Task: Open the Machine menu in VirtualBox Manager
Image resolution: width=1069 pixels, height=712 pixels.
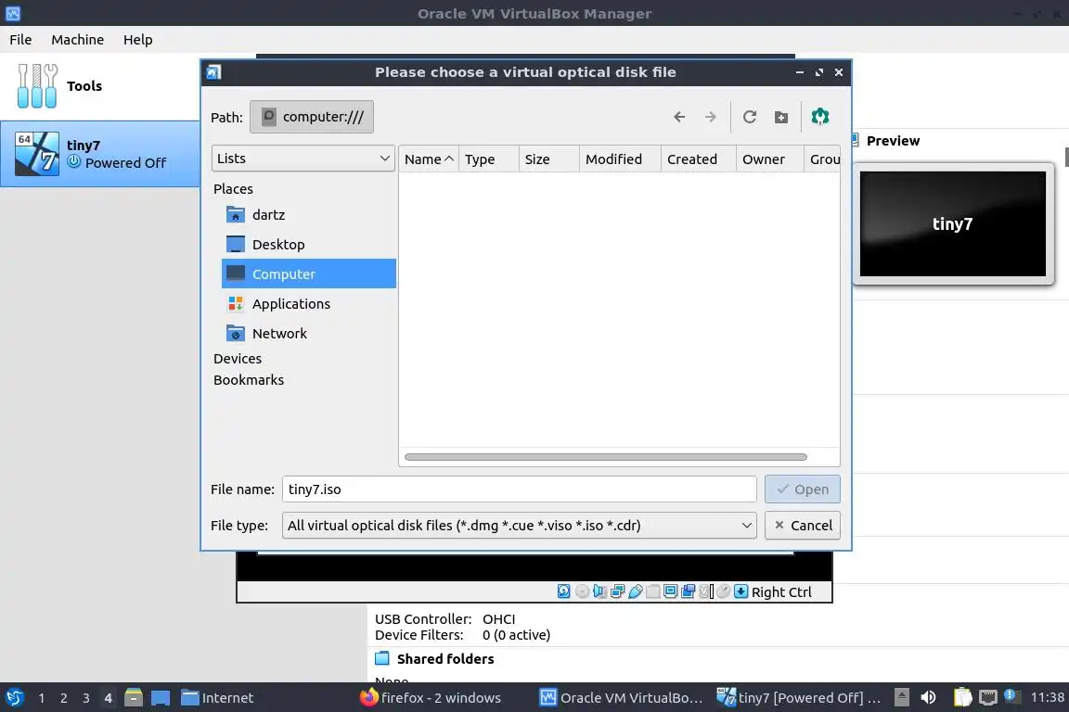Action: coord(78,40)
